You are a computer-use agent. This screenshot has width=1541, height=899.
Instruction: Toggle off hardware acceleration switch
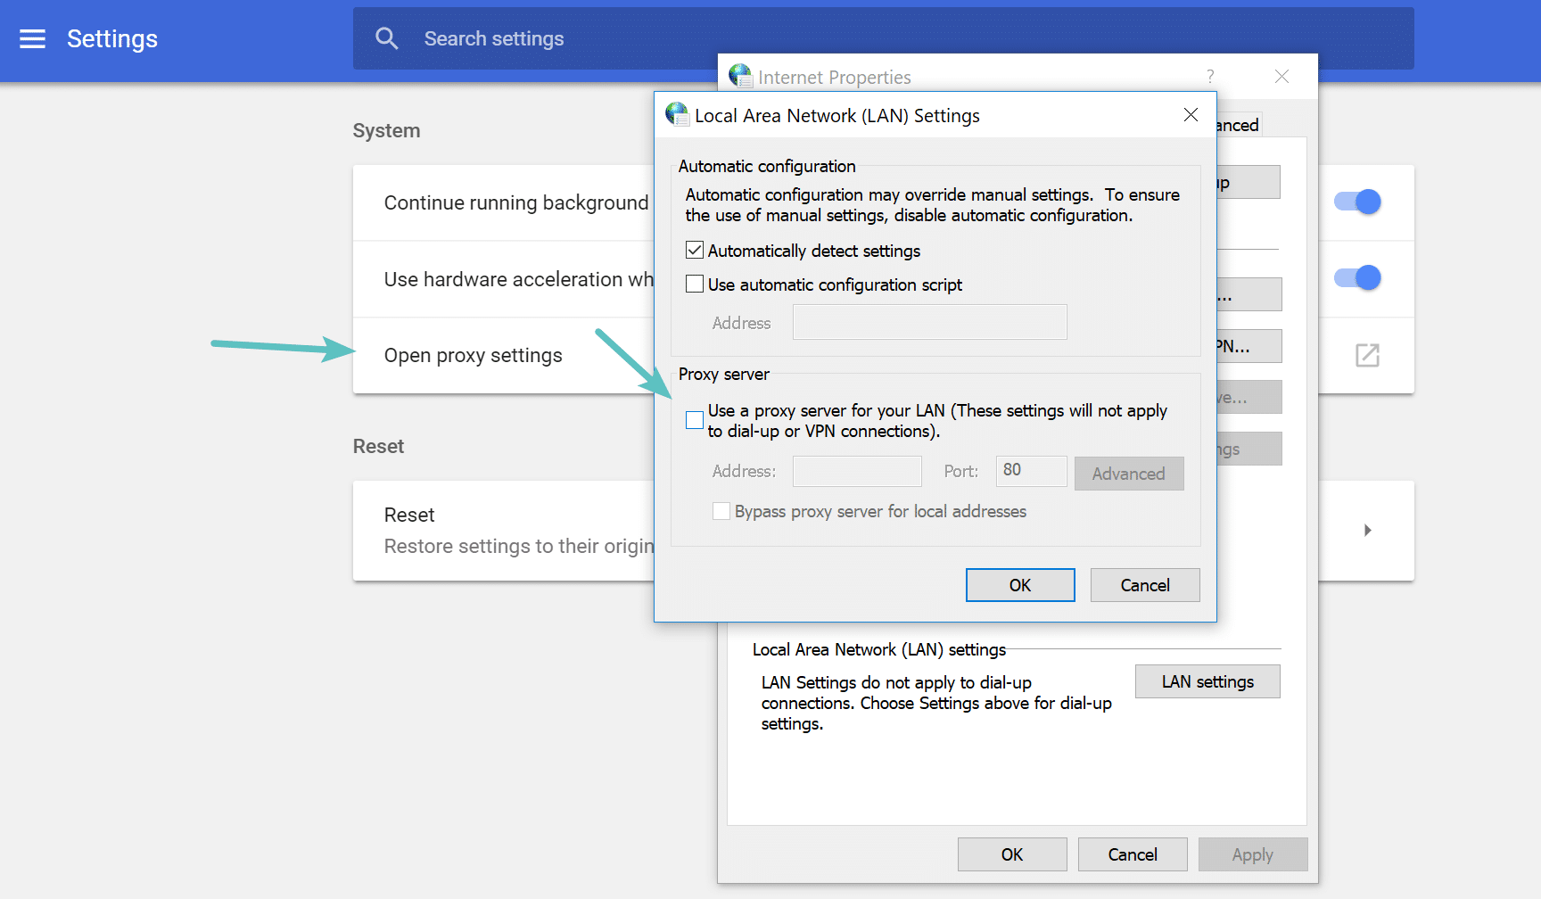[1356, 277]
